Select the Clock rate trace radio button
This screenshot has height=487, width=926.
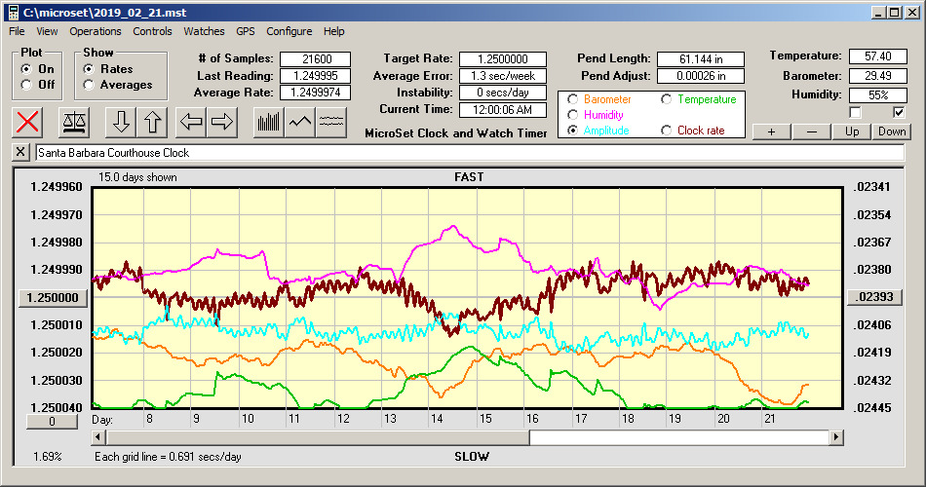coord(666,131)
